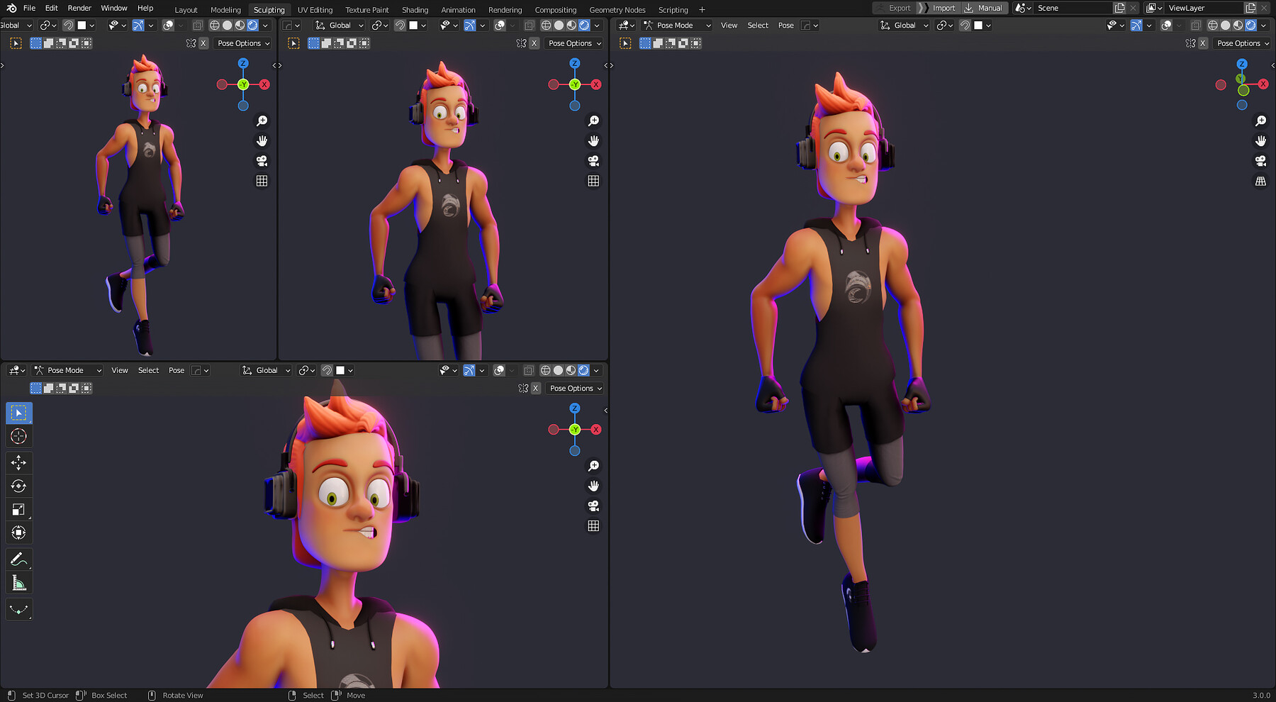Switch to the Shading workspace tab
Viewport: 1276px width, 702px height.
click(x=415, y=10)
